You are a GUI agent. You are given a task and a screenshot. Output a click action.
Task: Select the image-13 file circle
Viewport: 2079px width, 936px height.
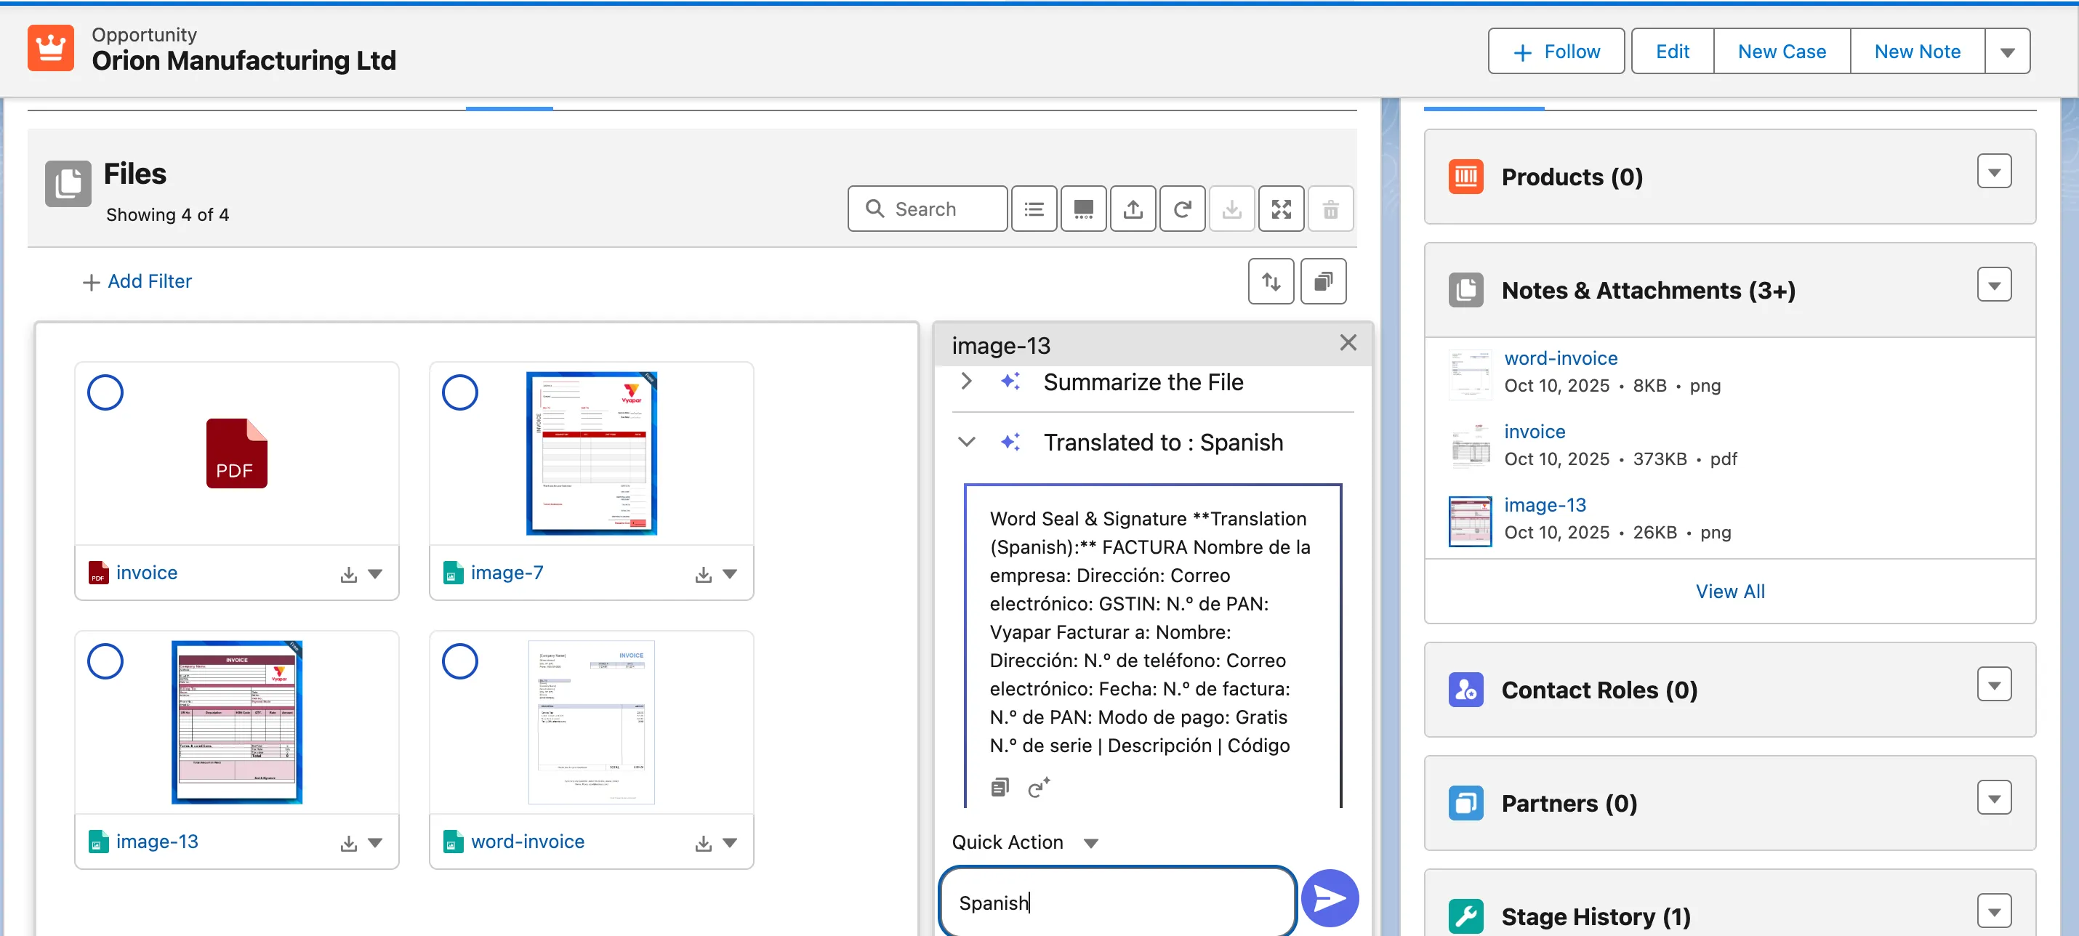click(105, 661)
